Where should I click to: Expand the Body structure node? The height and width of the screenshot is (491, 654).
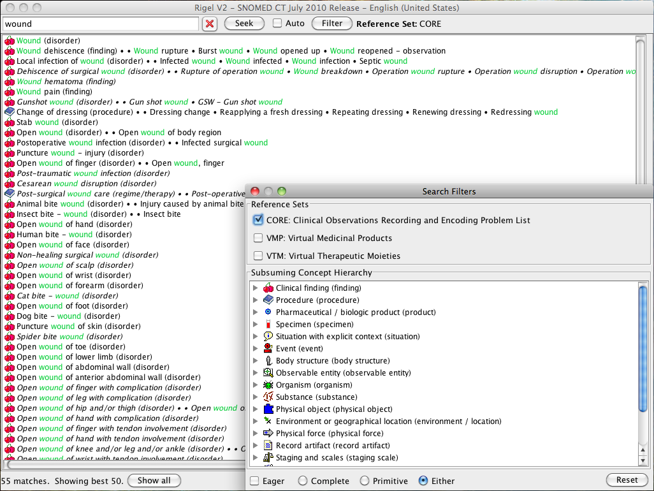tap(255, 360)
